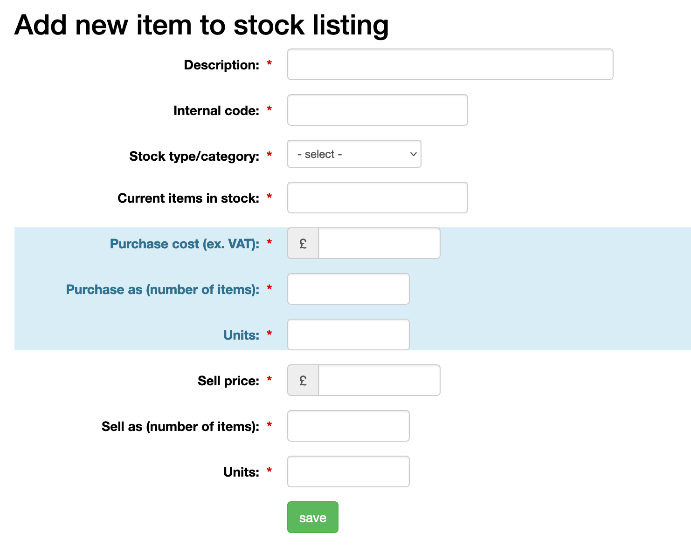Click the Add new item page heading
This screenshot has height=560, width=691.
click(201, 25)
